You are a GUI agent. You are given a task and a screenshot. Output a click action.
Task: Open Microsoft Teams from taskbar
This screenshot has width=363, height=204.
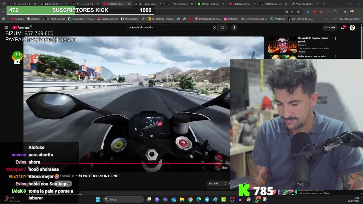165,199
